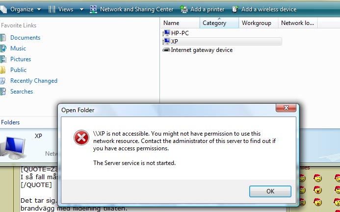The height and width of the screenshot is (212, 340).
Task: Click the red error icon in dialog
Action: [81, 138]
